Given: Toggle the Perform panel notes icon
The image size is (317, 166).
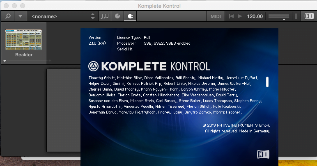Looking at the screenshot, I should 105,16.
